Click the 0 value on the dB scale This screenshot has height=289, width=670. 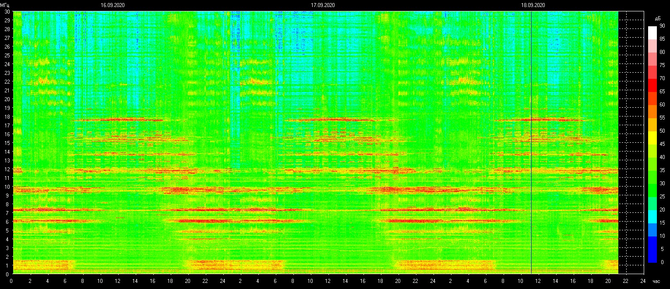click(662, 262)
